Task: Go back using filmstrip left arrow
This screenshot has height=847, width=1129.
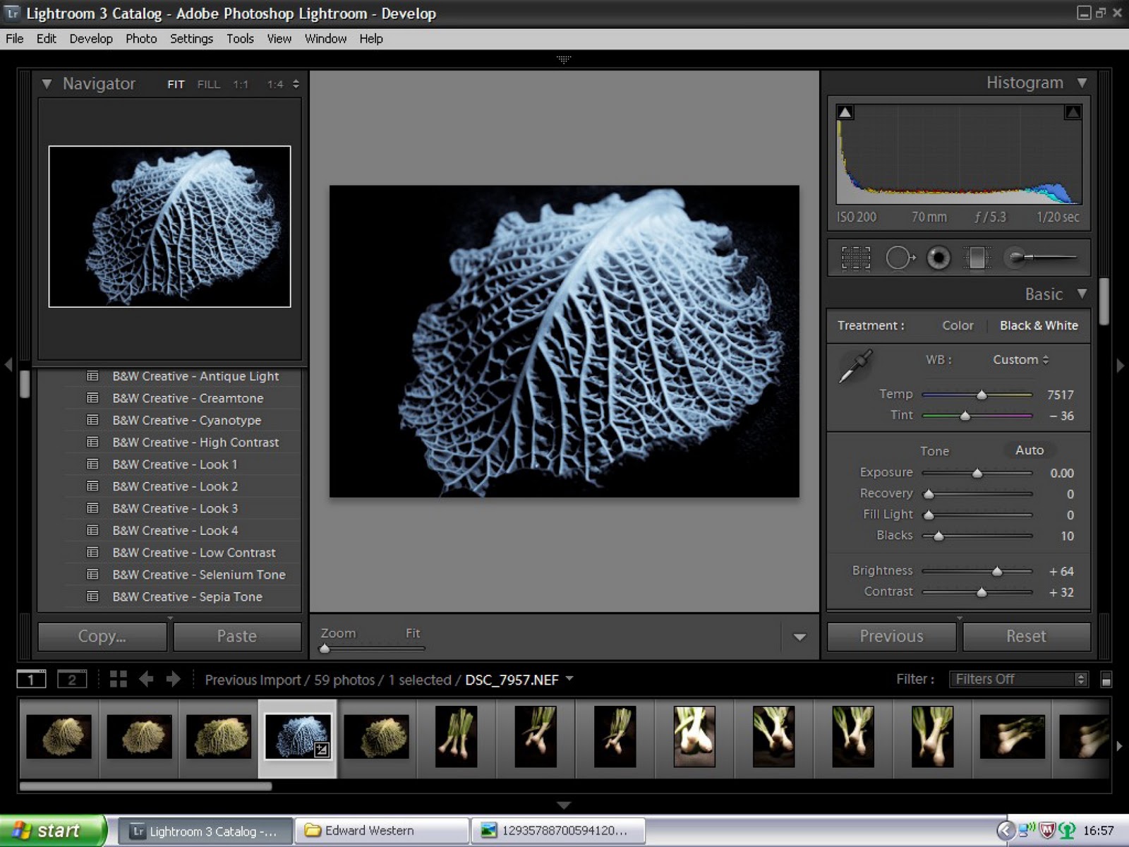Action: coord(146,679)
